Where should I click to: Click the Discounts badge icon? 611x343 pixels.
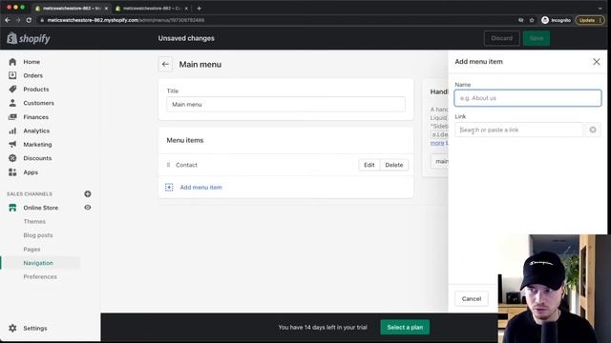12,158
